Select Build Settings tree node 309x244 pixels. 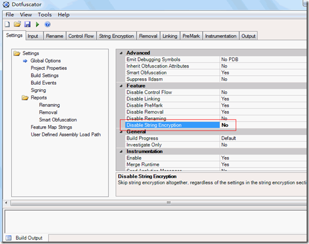click(44, 76)
